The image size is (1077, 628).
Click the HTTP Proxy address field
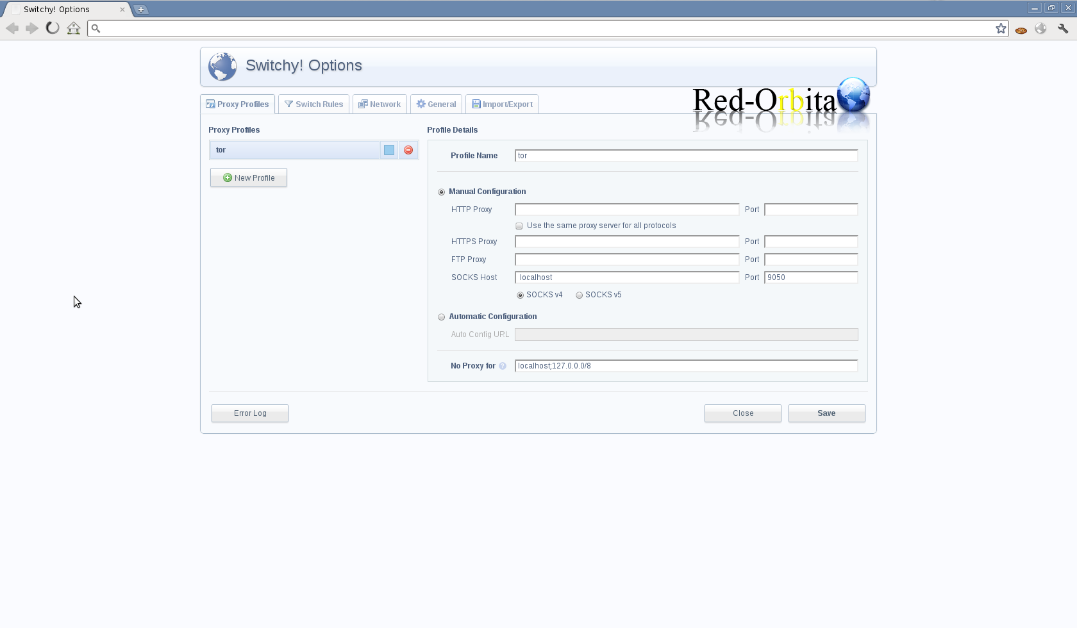point(627,210)
